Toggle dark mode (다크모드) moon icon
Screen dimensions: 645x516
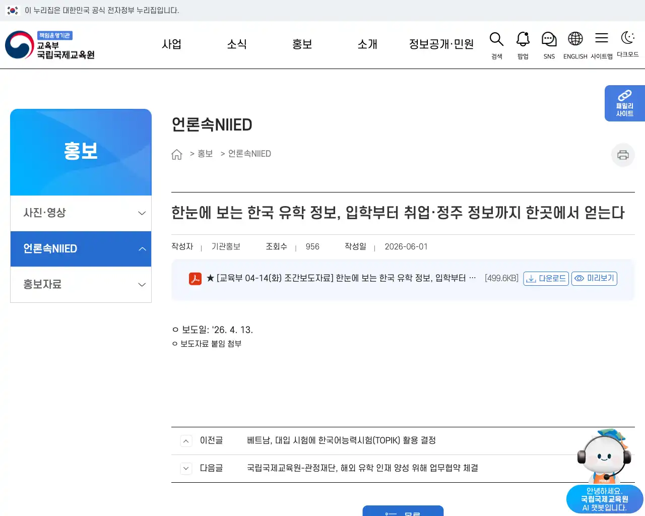coord(628,44)
